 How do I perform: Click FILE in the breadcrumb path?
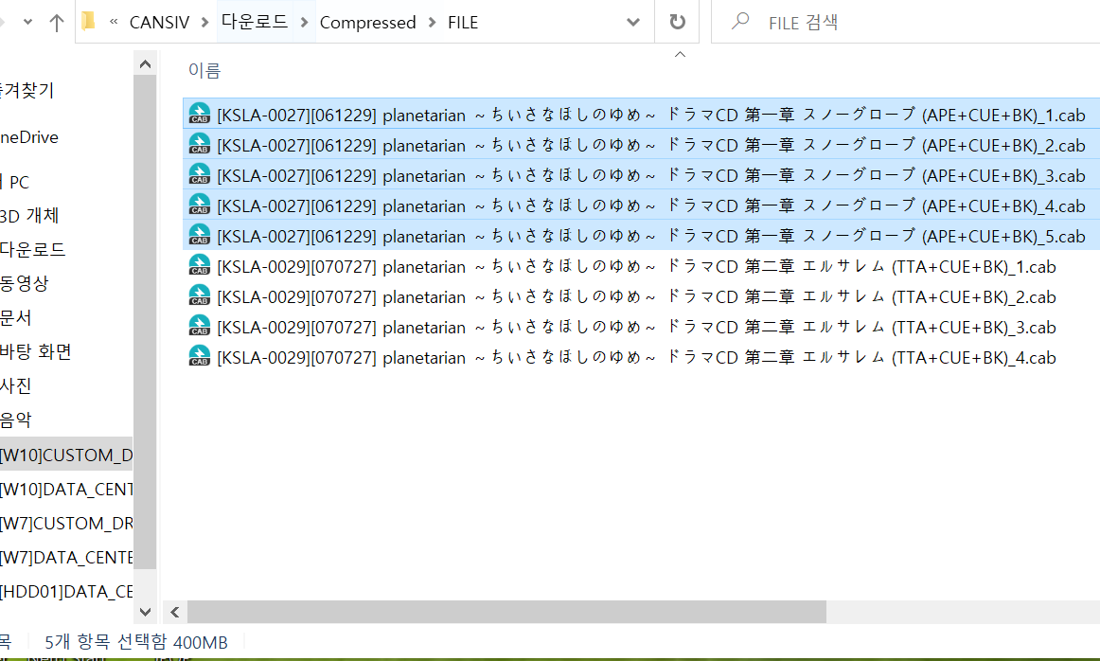[463, 23]
